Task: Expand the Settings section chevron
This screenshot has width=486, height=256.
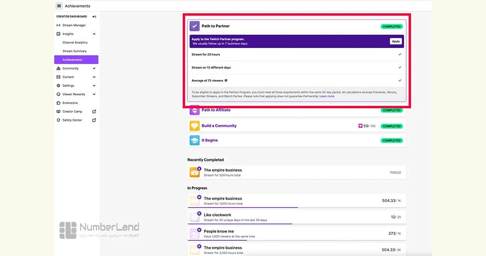Action: [94, 85]
